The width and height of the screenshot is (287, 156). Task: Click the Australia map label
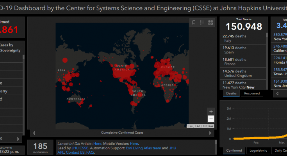(x=76, y=99)
